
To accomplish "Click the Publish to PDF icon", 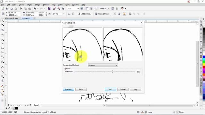I will pyautogui.click(x=63, y=9).
